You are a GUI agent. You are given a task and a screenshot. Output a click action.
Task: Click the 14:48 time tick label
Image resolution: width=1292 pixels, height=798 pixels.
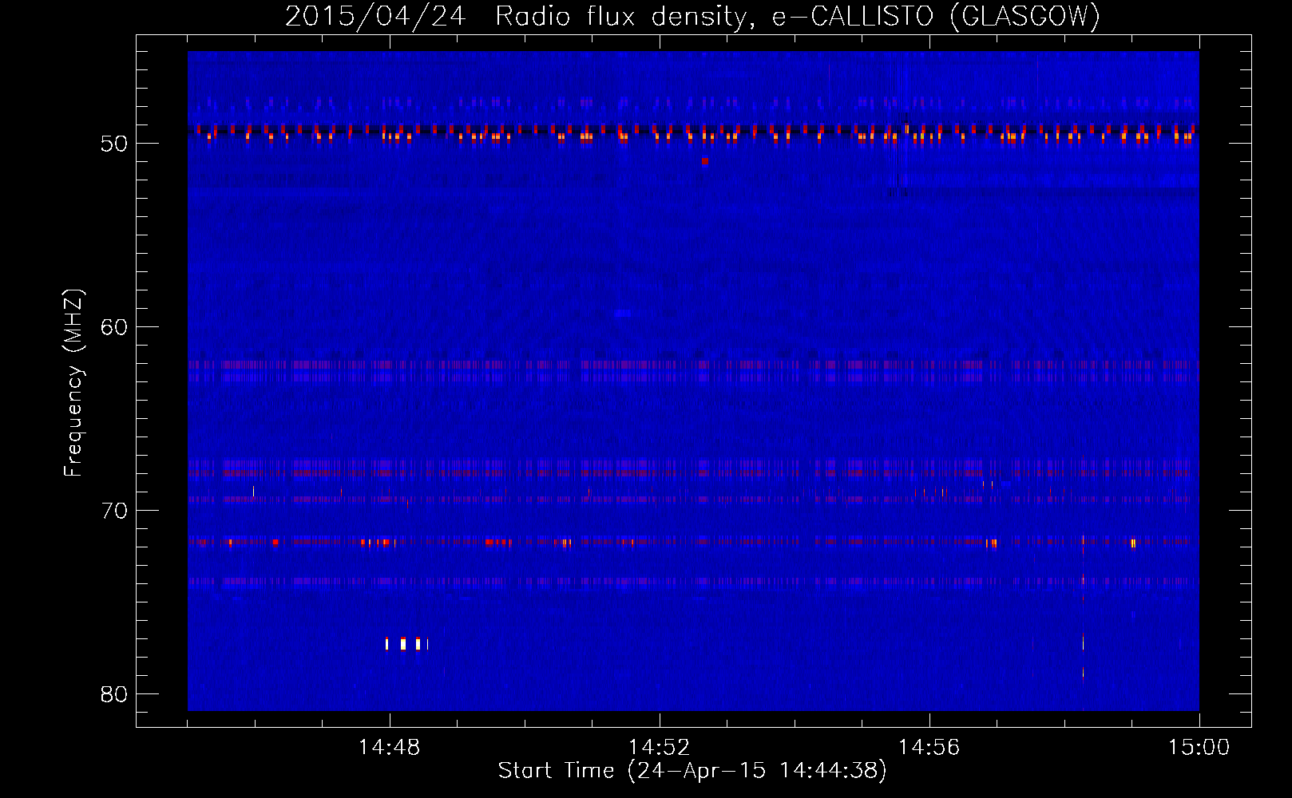(389, 747)
